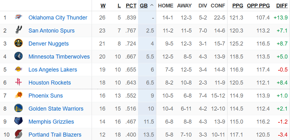Click the Houston Rockets logo

coord(19,82)
